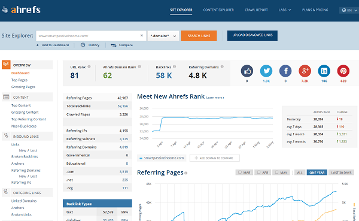This screenshot has height=221, width=359.
Task: Click the URL Rank info icon
Action: tap(89, 66)
